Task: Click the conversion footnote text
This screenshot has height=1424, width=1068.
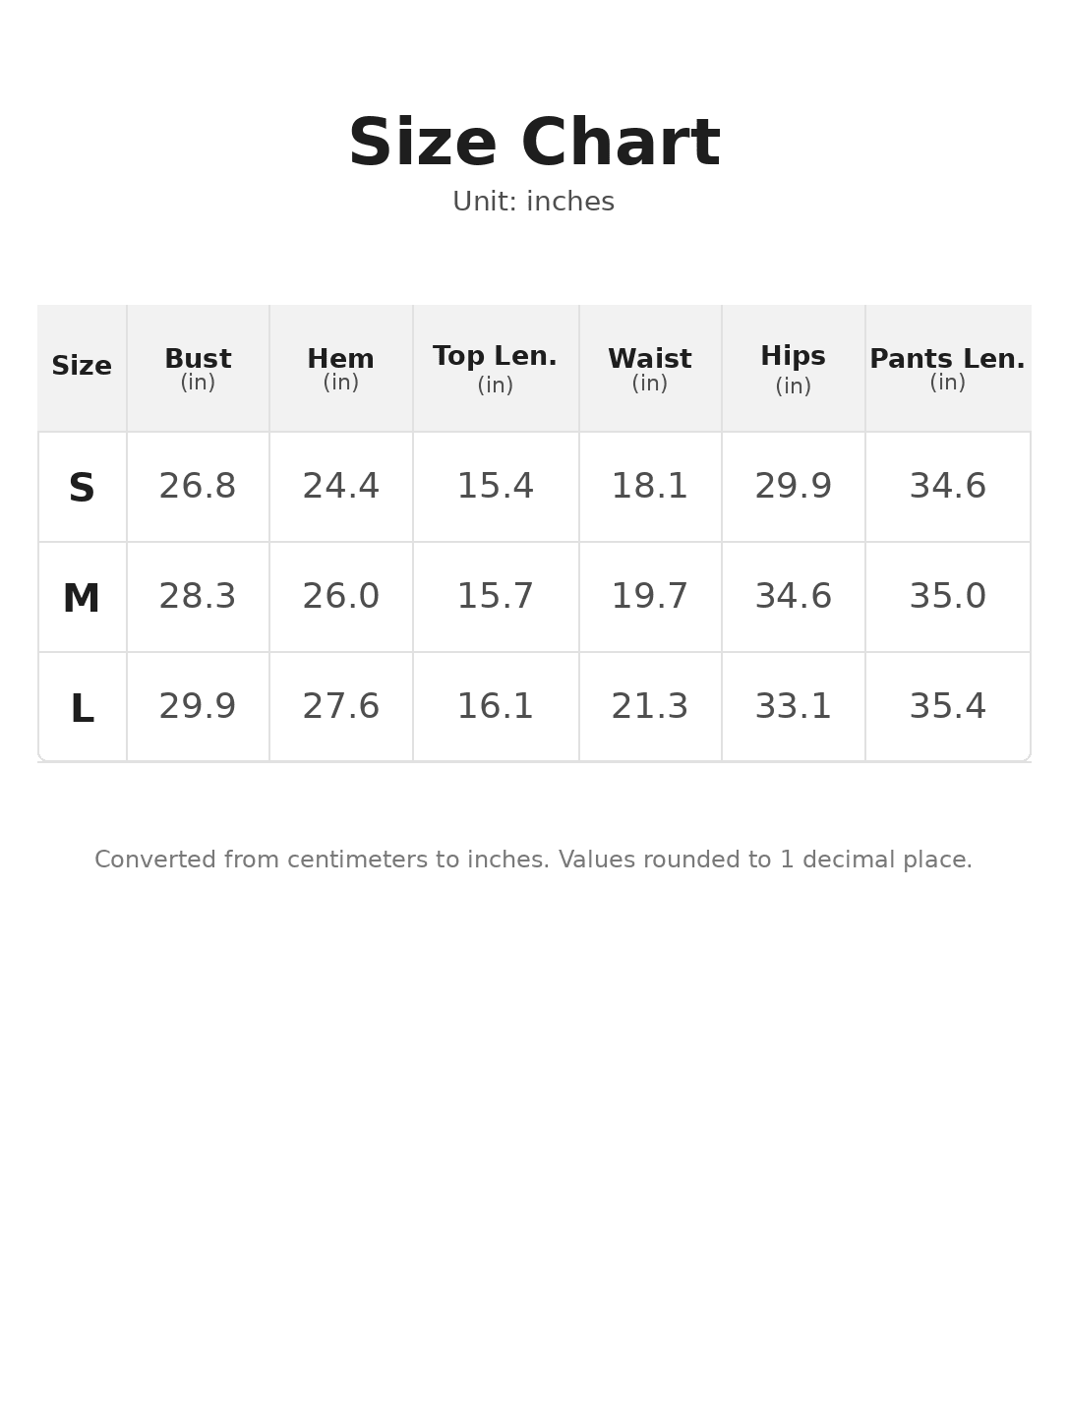Action: coord(534,860)
